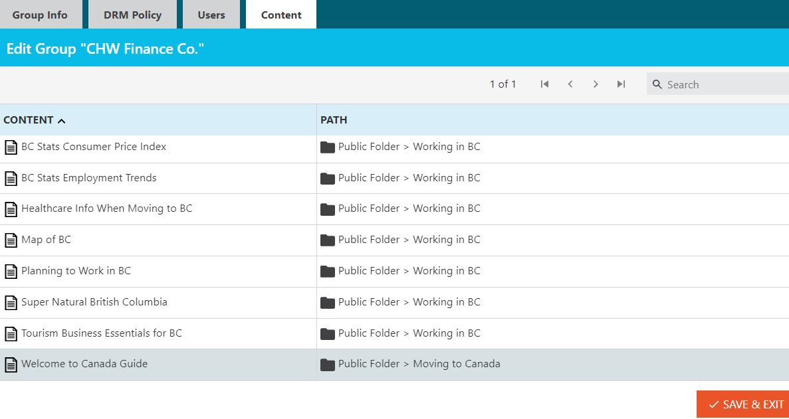This screenshot has height=419, width=789.
Task: Jump to the last page
Action: pyautogui.click(x=621, y=84)
